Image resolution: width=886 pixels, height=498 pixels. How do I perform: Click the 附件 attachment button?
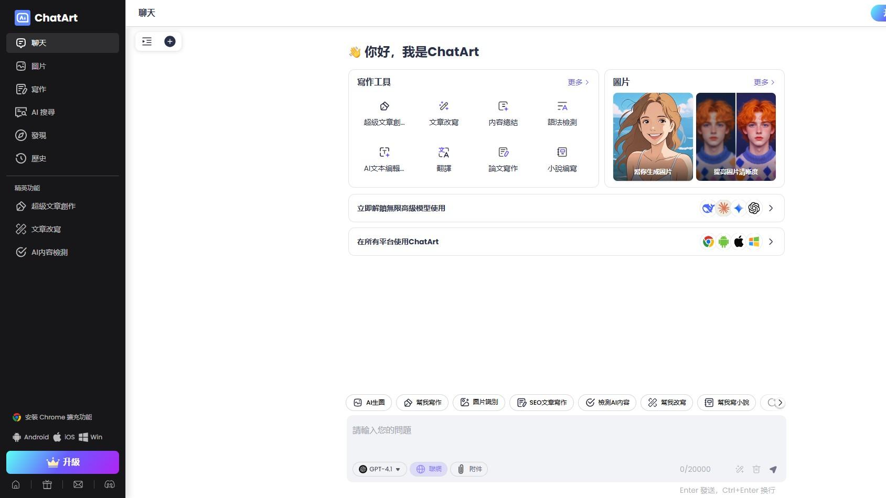pos(469,469)
